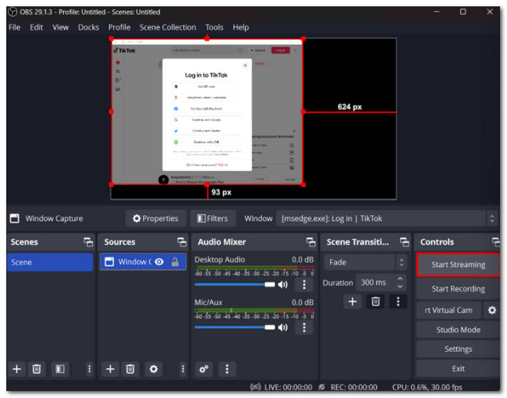
Task: Open the File menu
Action: (15, 27)
